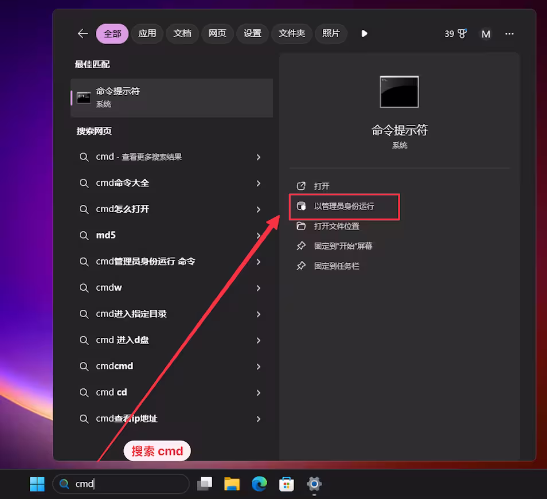Select the 文件夹 filter tab
This screenshot has height=499, width=547.
[x=292, y=33]
